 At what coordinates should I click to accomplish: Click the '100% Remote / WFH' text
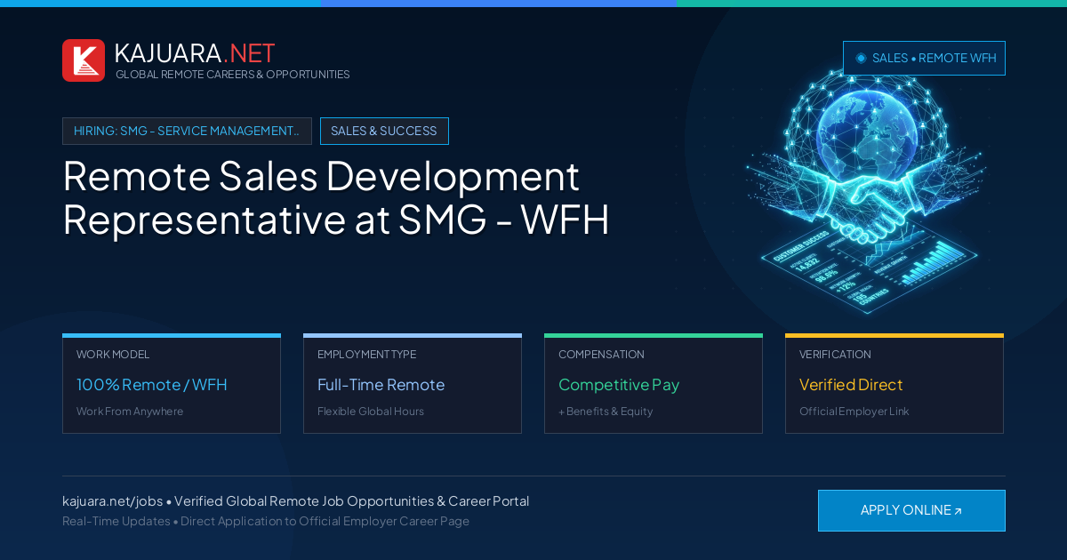pyautogui.click(x=152, y=385)
